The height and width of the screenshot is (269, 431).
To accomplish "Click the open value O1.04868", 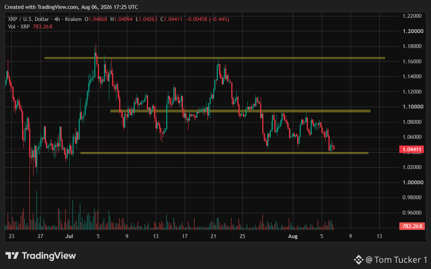I will click(x=95, y=19).
